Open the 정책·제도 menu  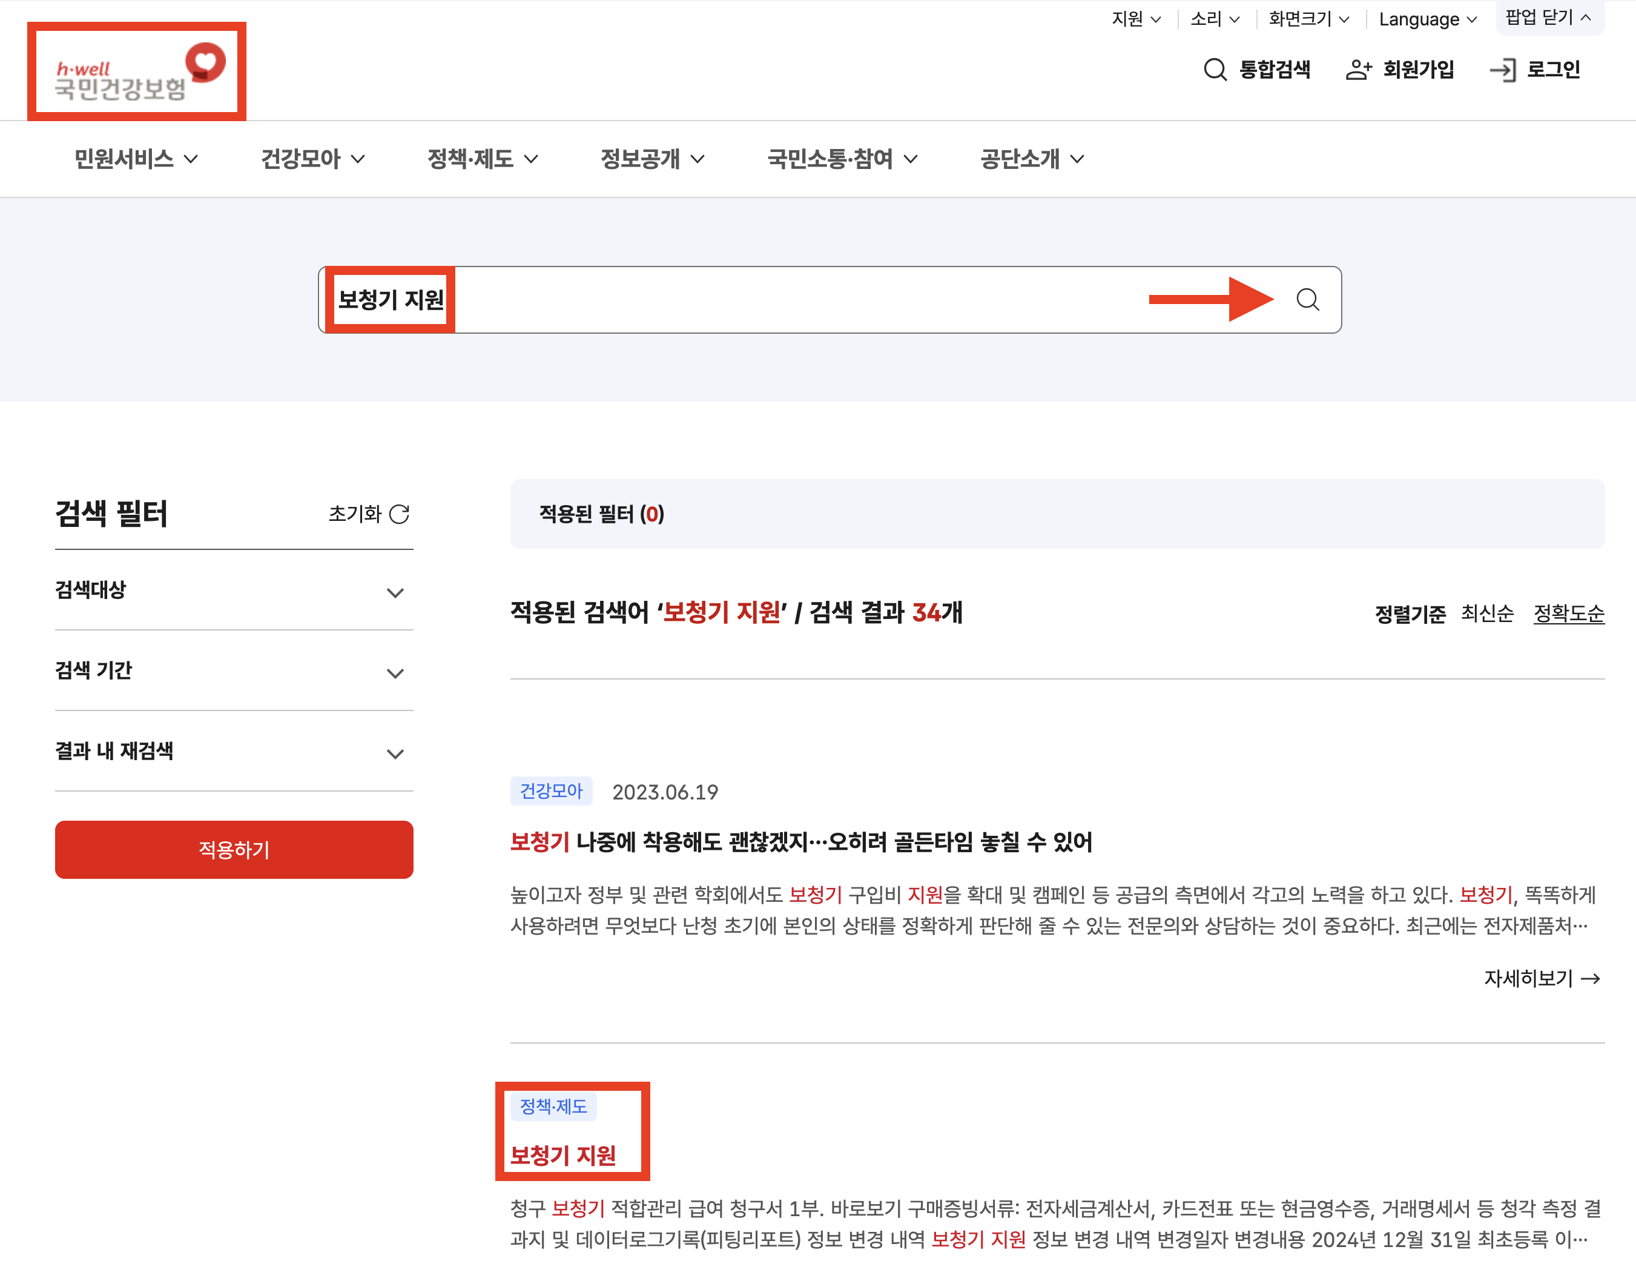point(483,159)
